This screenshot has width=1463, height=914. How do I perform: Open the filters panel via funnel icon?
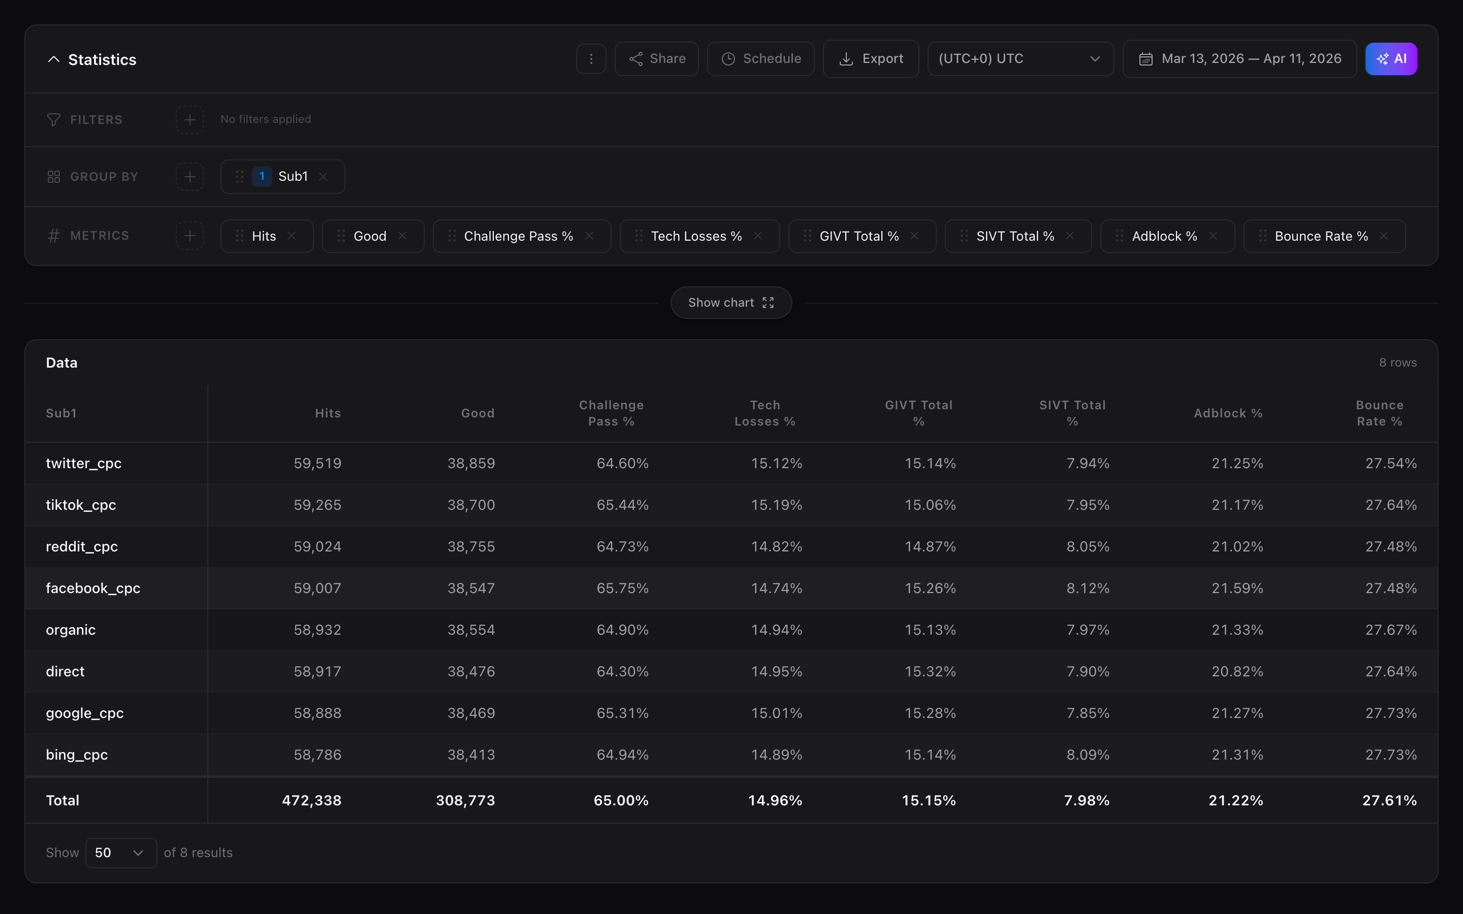53,119
